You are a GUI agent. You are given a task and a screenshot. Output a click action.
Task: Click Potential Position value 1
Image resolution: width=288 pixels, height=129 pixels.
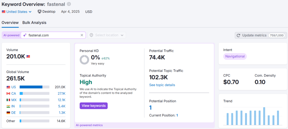[150, 108]
